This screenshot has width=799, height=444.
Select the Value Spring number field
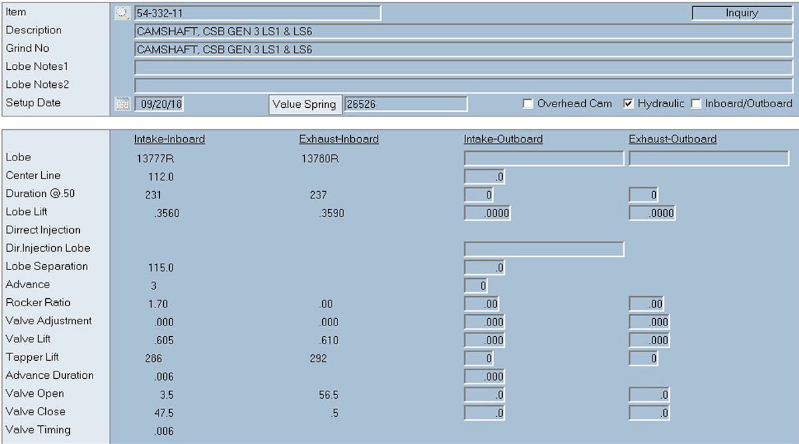[405, 105]
